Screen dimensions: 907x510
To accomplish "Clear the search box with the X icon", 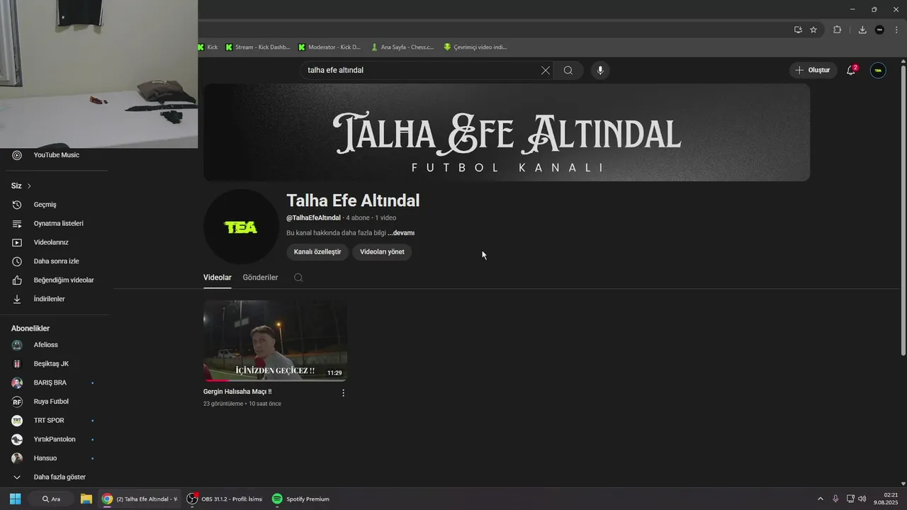I will click(545, 70).
